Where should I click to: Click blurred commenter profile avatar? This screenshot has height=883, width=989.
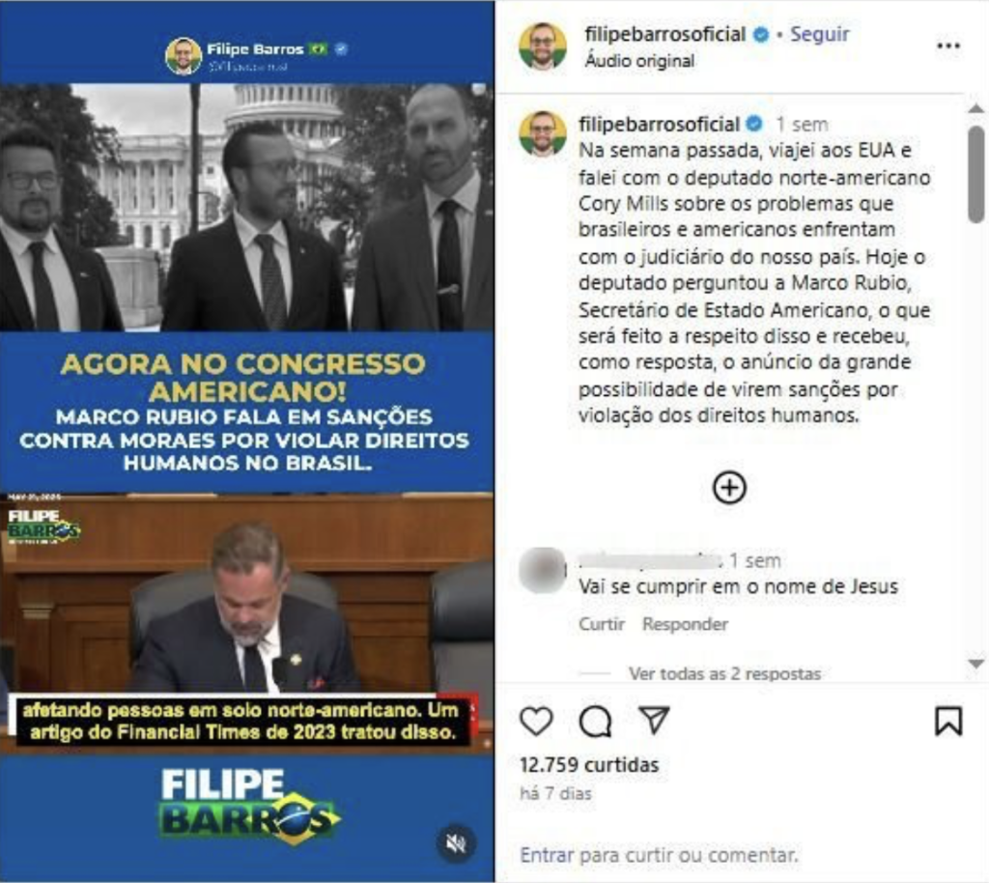tap(543, 571)
